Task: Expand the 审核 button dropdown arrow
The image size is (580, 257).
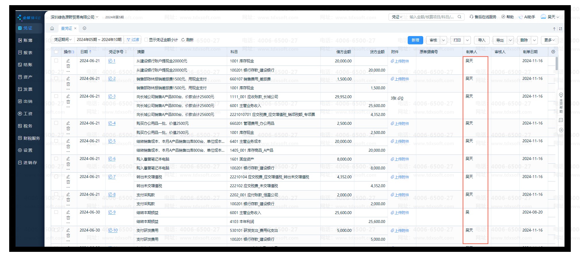Action: coord(443,40)
